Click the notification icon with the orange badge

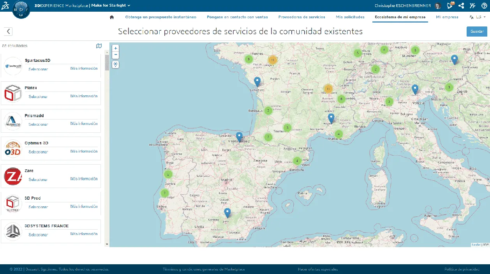(450, 6)
